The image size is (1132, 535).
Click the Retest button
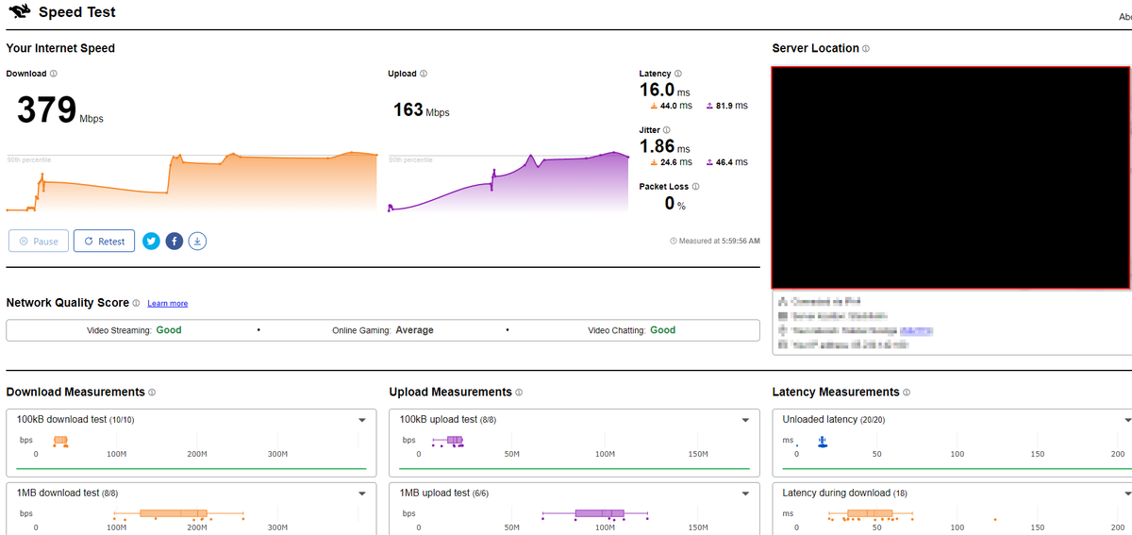pyautogui.click(x=104, y=242)
